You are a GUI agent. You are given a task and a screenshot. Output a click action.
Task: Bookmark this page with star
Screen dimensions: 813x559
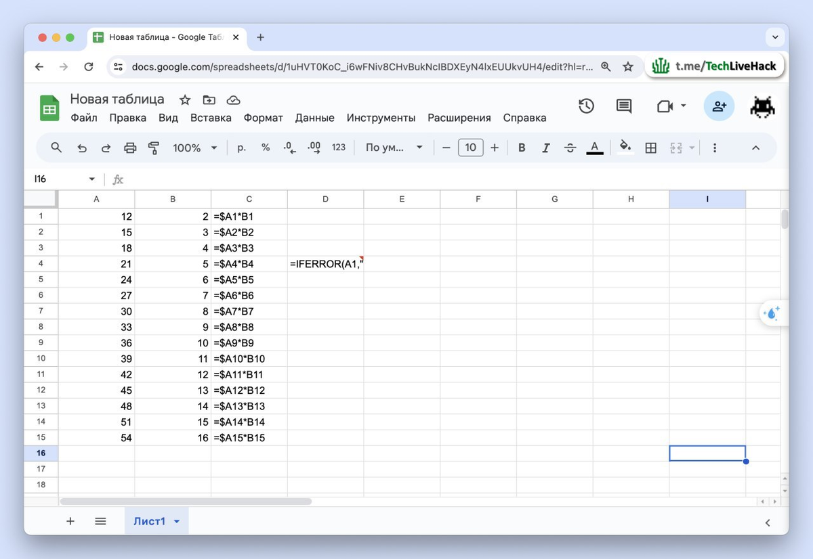coord(628,66)
